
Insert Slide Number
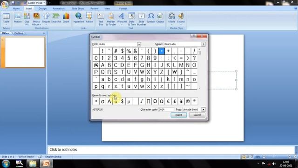coord(142,19)
